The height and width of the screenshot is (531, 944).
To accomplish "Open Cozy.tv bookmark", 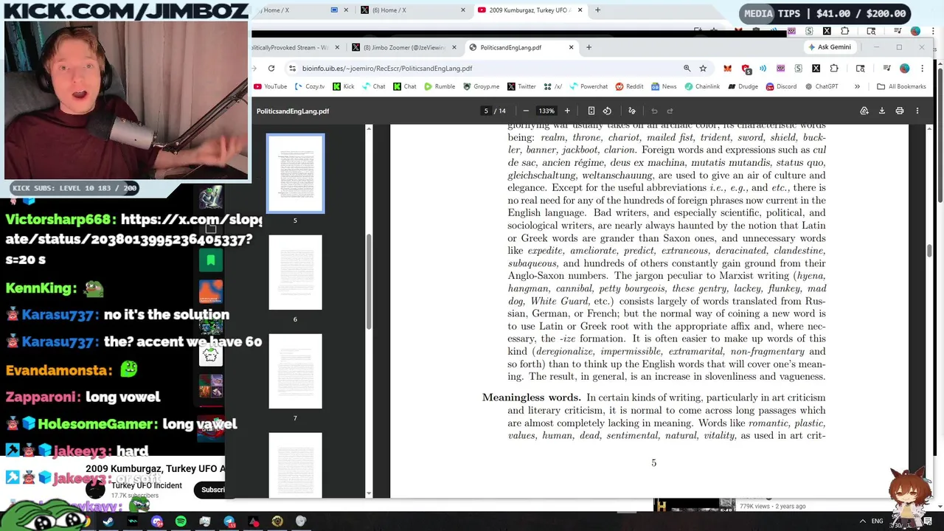I will (x=310, y=86).
